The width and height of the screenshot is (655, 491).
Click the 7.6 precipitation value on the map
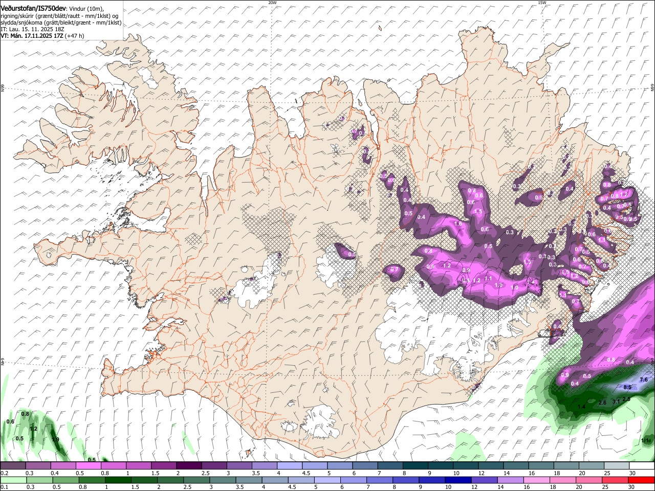(644, 380)
